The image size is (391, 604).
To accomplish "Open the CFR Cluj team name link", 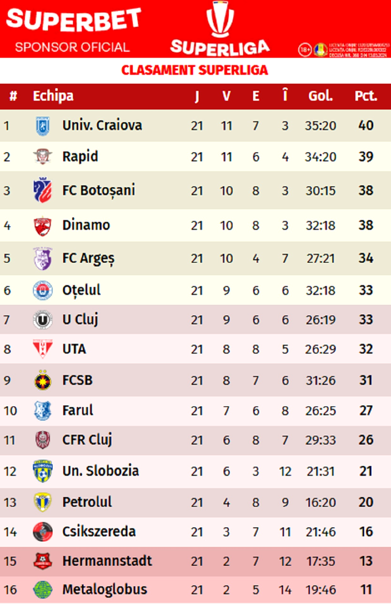I will click(87, 440).
